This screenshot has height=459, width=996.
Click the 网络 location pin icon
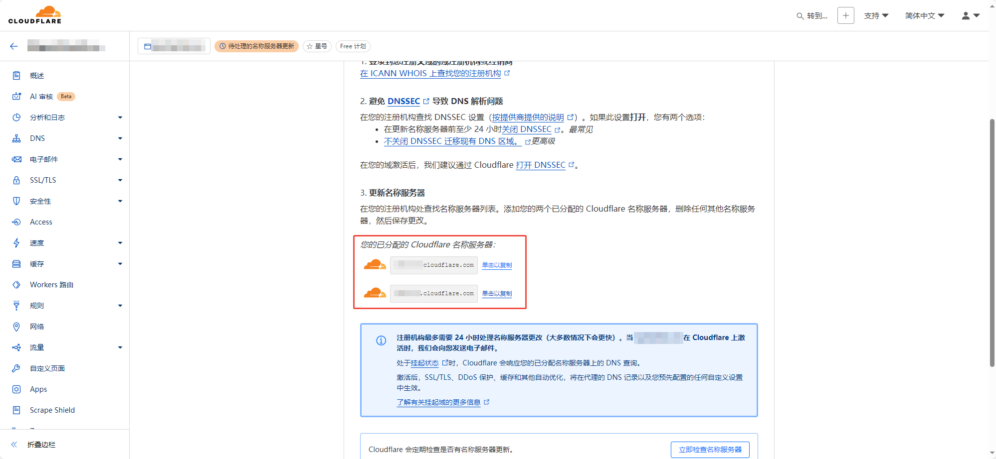(x=16, y=327)
